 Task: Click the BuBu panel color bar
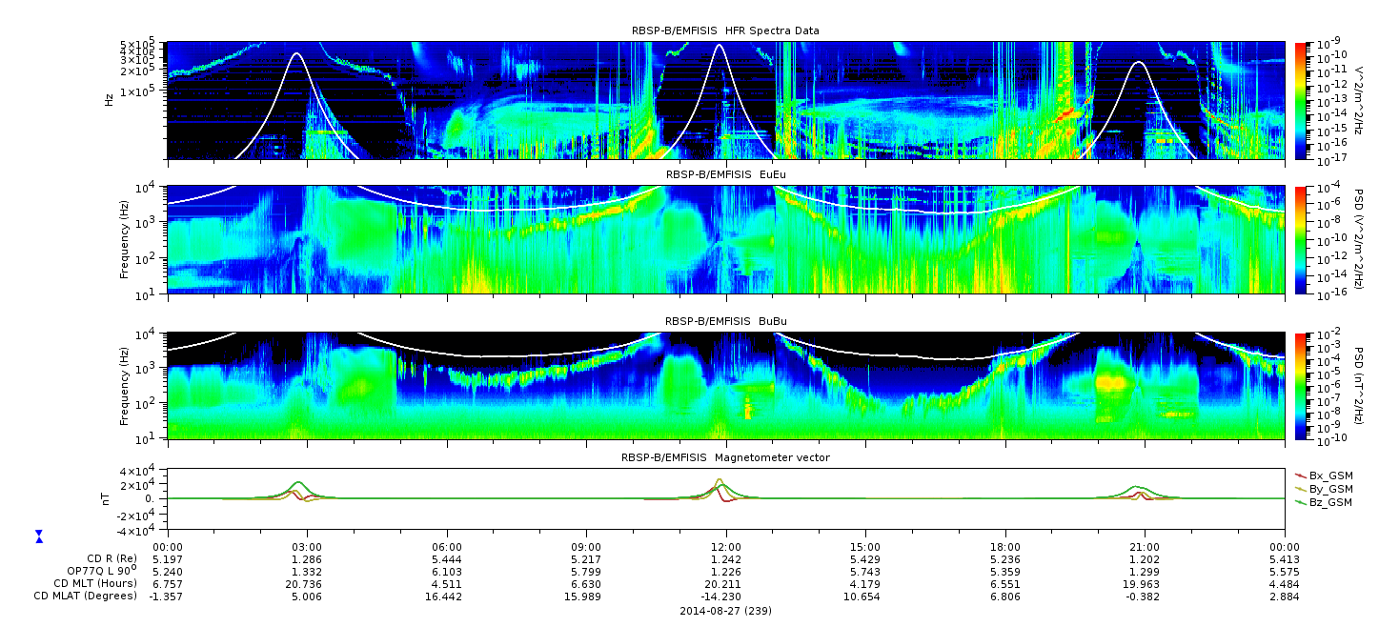click(1301, 386)
